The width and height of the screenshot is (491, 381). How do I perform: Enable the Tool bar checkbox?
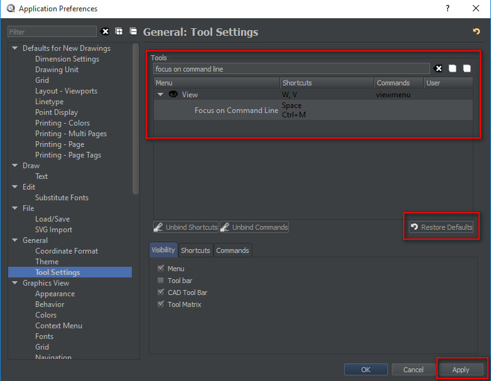(x=161, y=281)
